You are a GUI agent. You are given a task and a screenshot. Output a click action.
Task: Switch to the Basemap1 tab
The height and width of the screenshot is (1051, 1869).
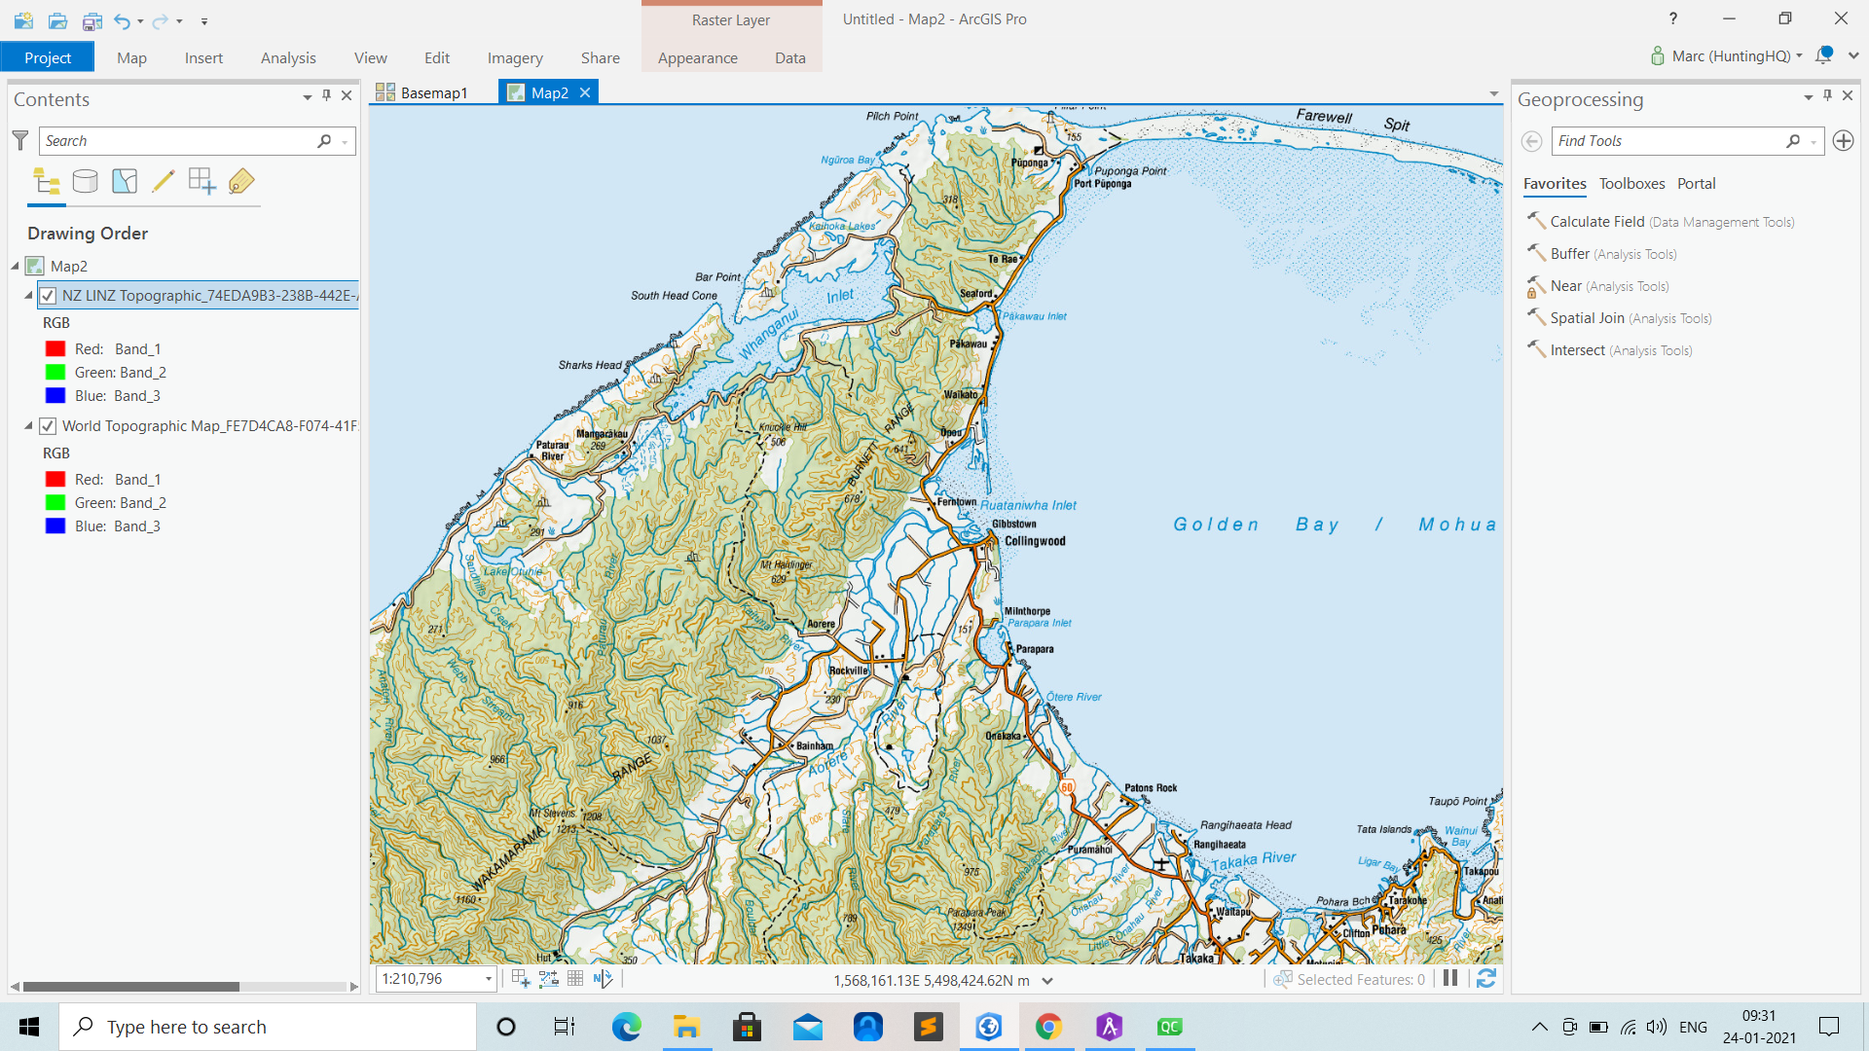432,92
